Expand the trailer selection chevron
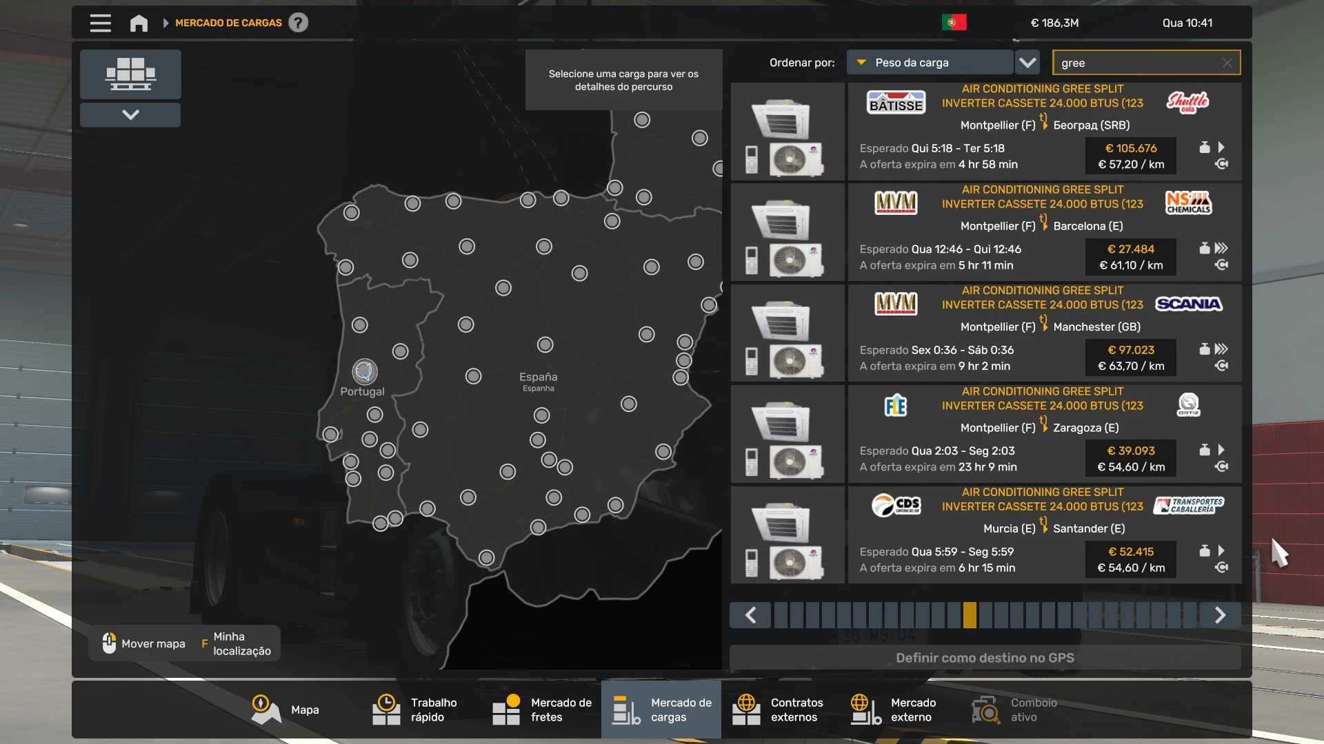This screenshot has height=744, width=1324. [x=130, y=115]
